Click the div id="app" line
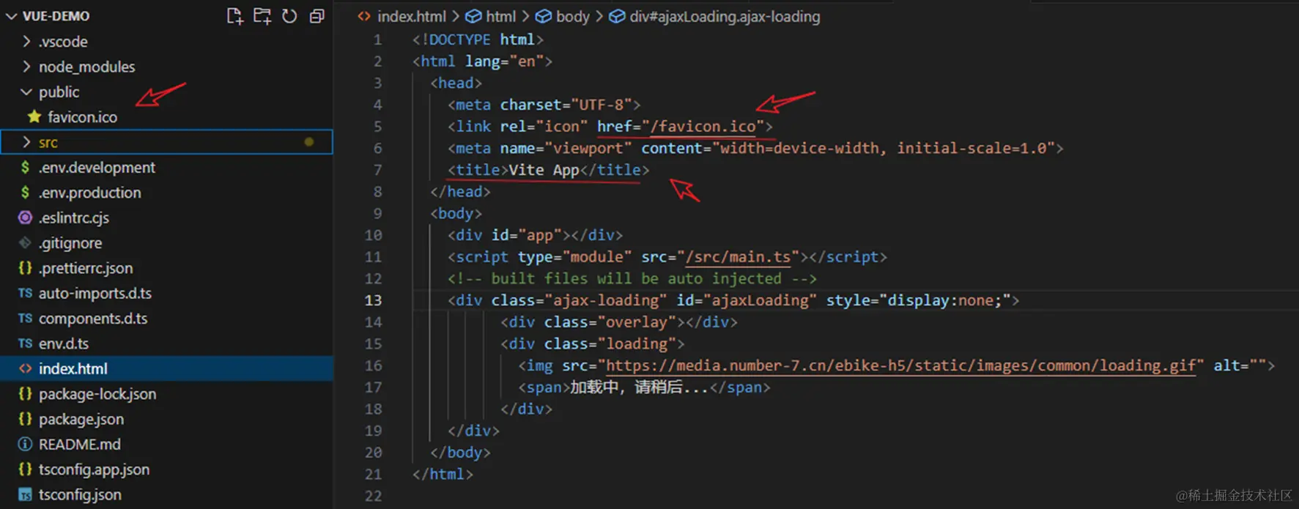The height and width of the screenshot is (509, 1299). point(535,235)
